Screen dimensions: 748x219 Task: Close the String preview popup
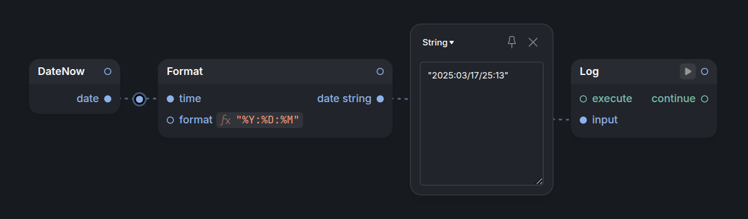533,42
